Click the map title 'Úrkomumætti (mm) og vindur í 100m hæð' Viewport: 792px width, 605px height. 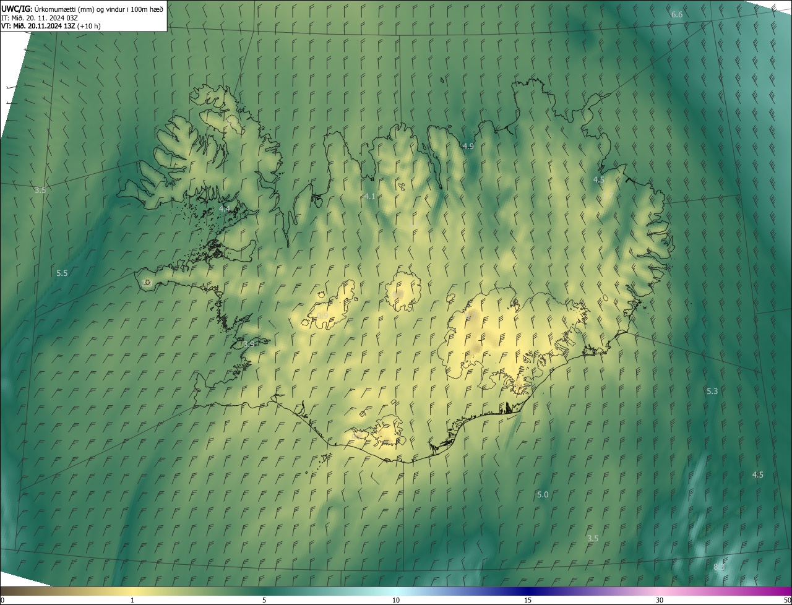tap(98, 9)
